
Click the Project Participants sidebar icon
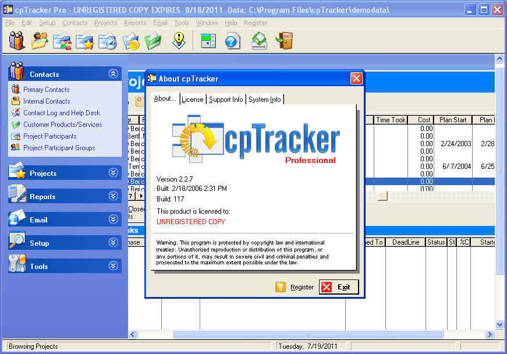tap(16, 136)
